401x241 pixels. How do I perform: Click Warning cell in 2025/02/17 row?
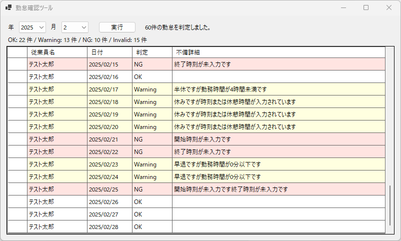[152, 89]
